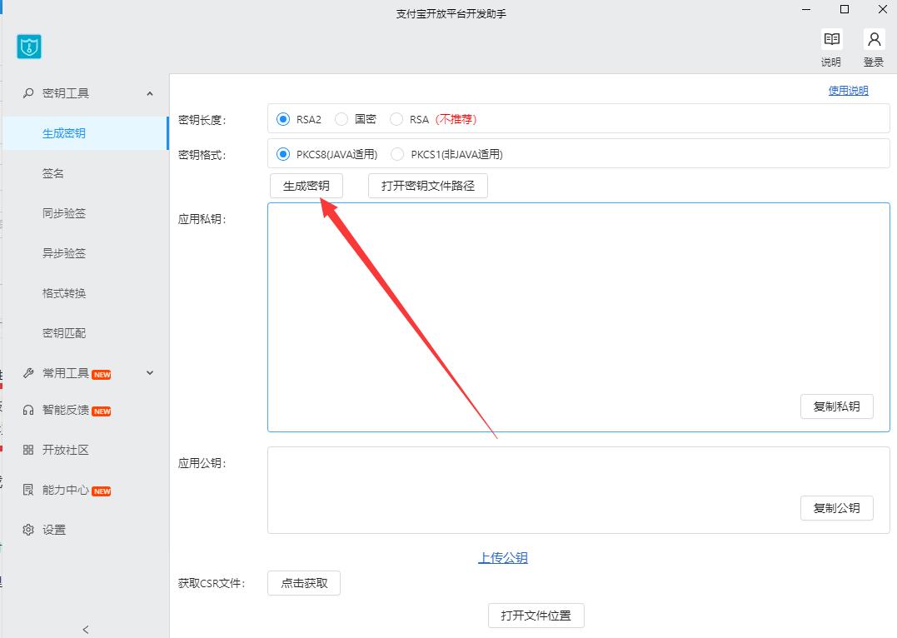The height and width of the screenshot is (638, 897).
Task: Collapse the 密钥工具 section chevron
Action: 150,93
